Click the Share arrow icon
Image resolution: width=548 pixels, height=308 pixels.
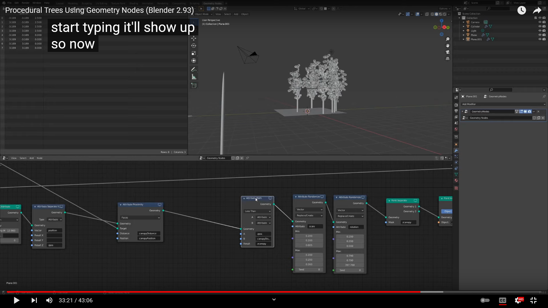point(537,10)
